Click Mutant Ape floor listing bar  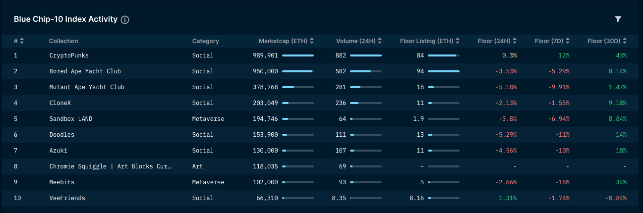coord(444,87)
